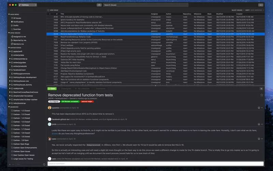
Task: Click the New Issue plus-circle icon
Action: tap(48, 10)
